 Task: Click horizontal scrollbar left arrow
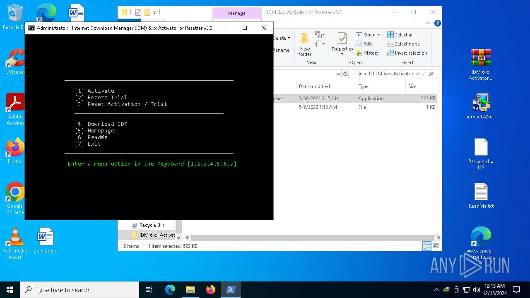[187, 238]
